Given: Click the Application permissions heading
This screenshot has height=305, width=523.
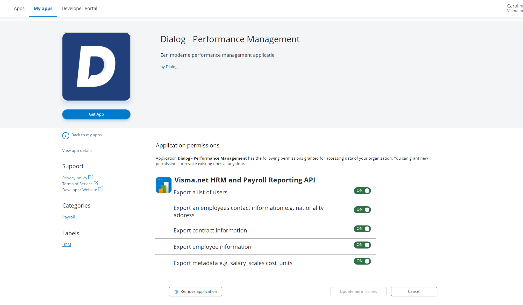Looking at the screenshot, I should tap(187, 146).
